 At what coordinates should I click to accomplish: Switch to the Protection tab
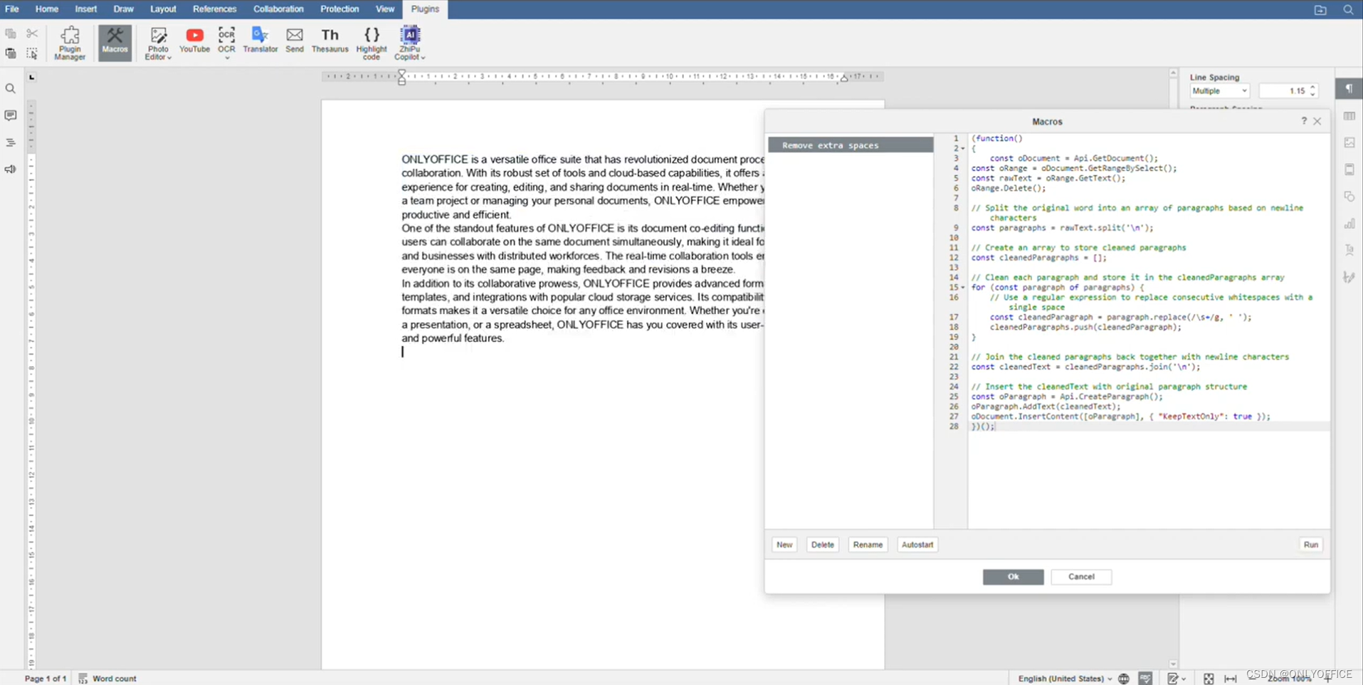coord(340,9)
